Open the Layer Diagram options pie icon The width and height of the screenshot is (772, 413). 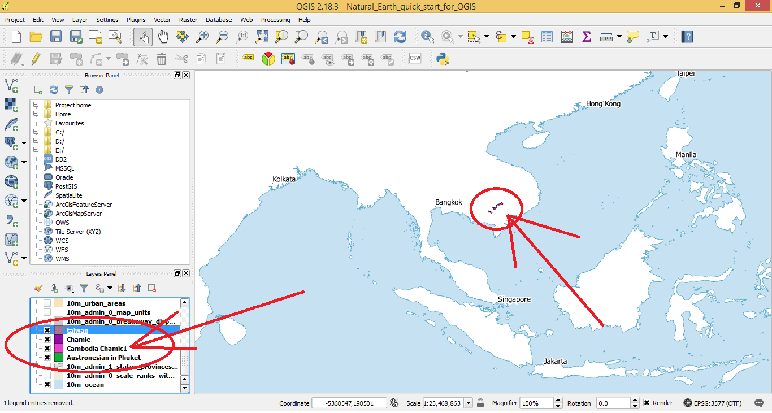click(268, 58)
